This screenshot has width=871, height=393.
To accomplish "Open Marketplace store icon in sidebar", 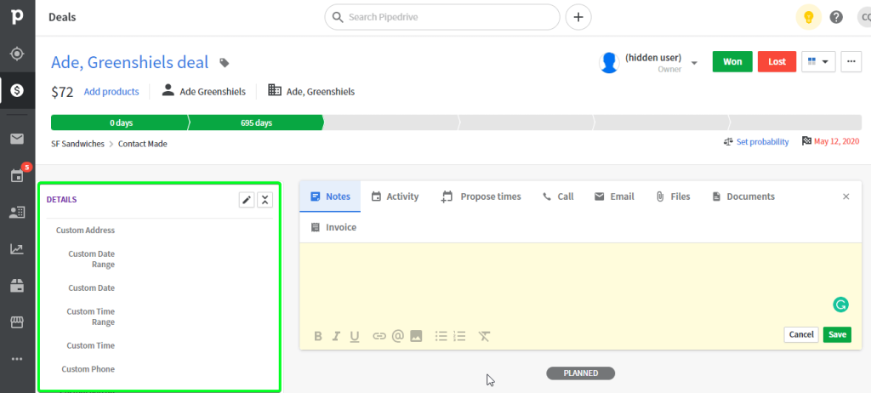I will click(x=17, y=322).
